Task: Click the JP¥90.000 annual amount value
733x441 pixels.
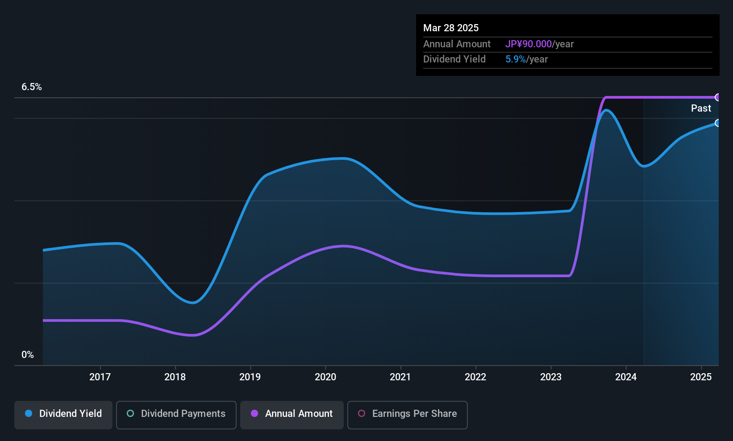Action: [x=529, y=44]
